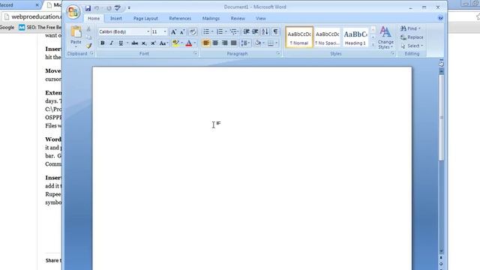The width and height of the screenshot is (480, 270).
Task: Open the Office button menu
Action: pyautogui.click(x=73, y=12)
